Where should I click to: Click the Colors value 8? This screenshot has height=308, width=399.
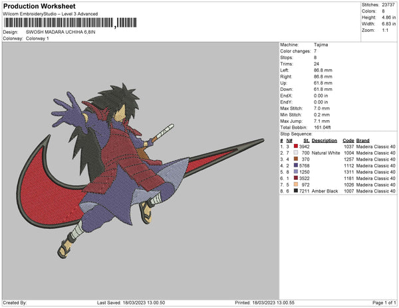click(x=383, y=11)
